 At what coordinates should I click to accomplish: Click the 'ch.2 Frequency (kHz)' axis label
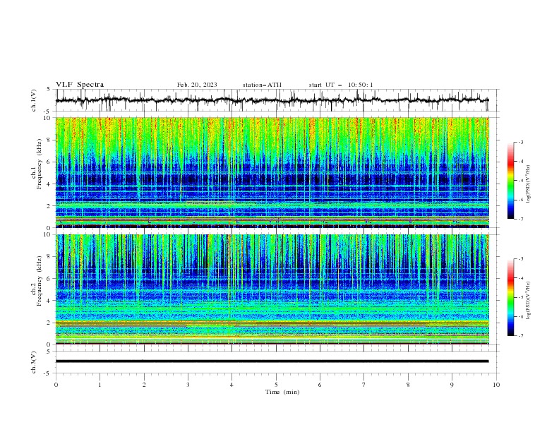[37, 281]
